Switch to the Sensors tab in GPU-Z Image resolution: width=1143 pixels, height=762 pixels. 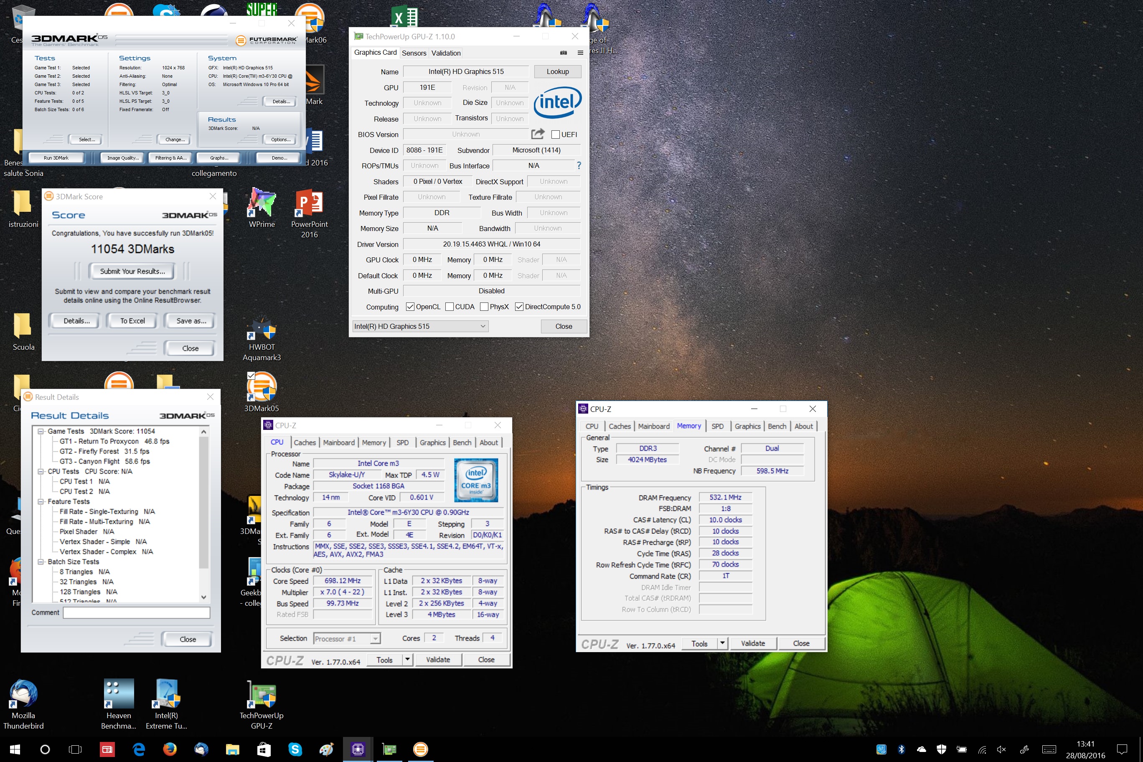(x=414, y=53)
